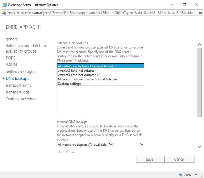The height and width of the screenshot is (178, 204).
Task: Open Internal DNS lookups adapter dropdown
Action: coord(100,145)
